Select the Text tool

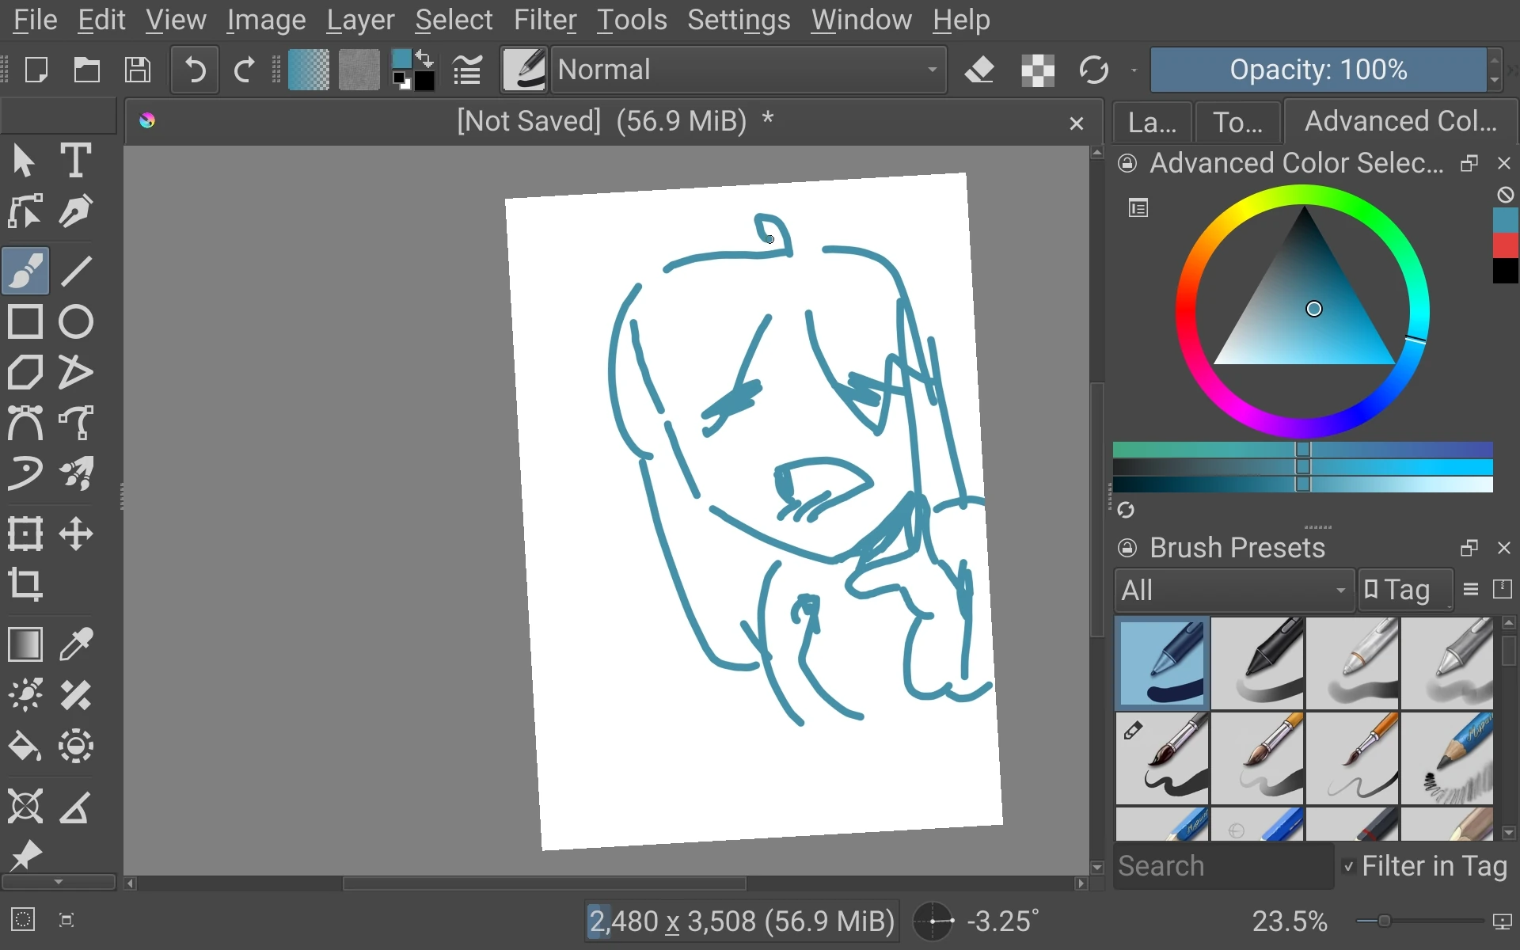click(x=76, y=160)
